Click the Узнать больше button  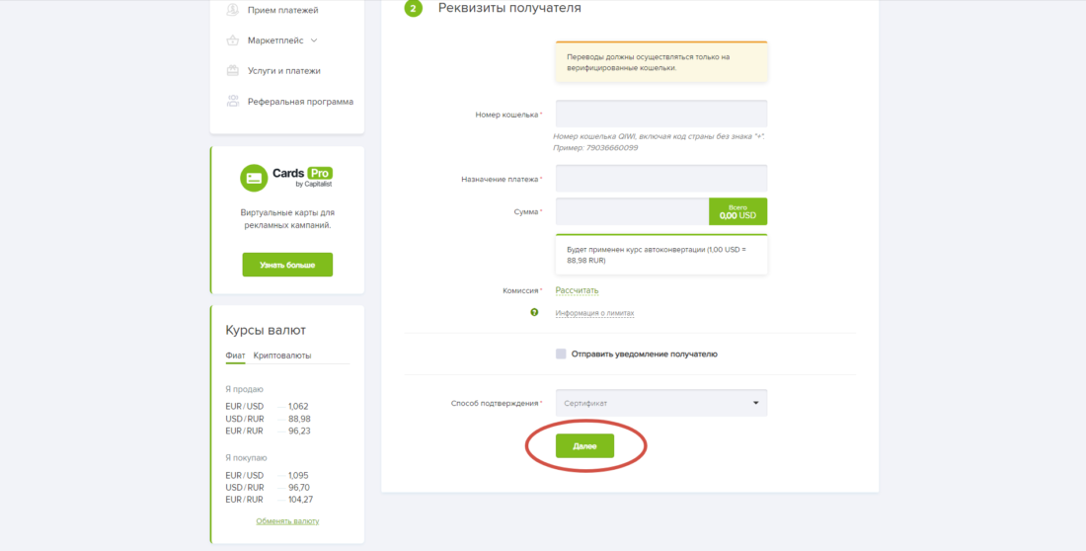point(287,265)
